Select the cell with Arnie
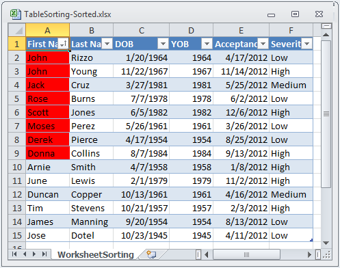Viewport: 340px width, 268px height. point(48,167)
